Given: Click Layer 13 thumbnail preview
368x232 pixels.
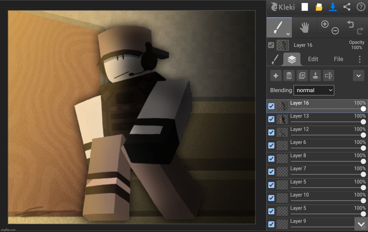Looking at the screenshot, I should pos(282,119).
